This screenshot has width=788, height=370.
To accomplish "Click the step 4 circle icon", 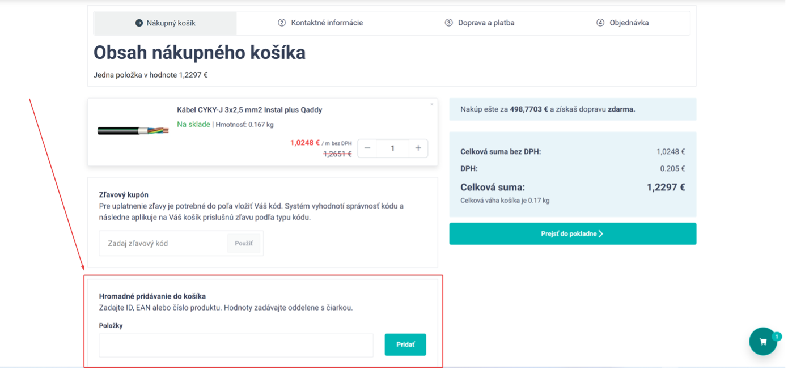I will point(600,23).
